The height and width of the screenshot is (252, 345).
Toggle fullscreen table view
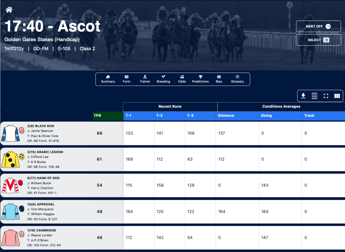(326, 96)
